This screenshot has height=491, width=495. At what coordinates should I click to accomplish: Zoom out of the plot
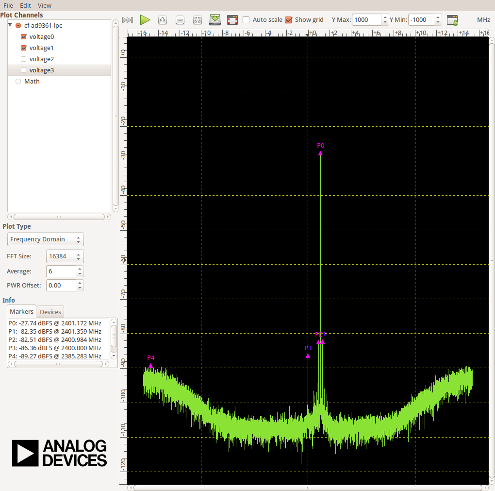point(180,20)
